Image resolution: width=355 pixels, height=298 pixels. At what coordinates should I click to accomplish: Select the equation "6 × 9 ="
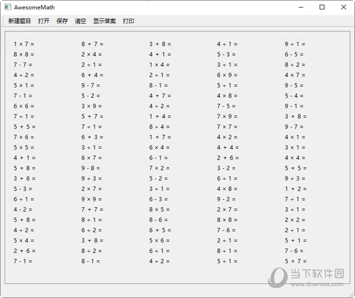click(227, 75)
